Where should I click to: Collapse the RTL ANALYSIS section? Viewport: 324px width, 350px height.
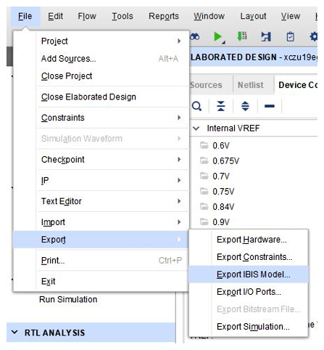[14, 332]
